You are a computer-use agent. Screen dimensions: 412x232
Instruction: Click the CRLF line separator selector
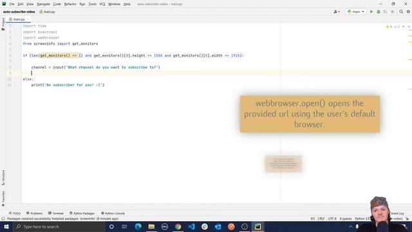point(321,219)
